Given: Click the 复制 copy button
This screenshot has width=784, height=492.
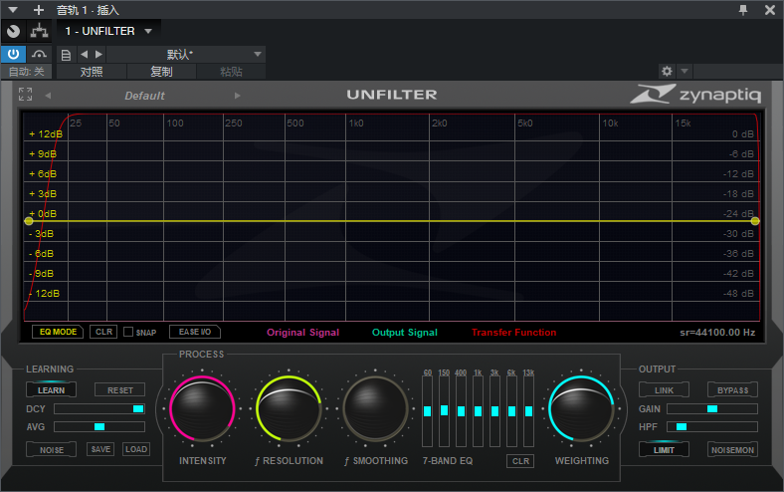Looking at the screenshot, I should (161, 72).
